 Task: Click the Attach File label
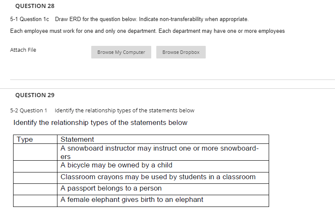23,50
